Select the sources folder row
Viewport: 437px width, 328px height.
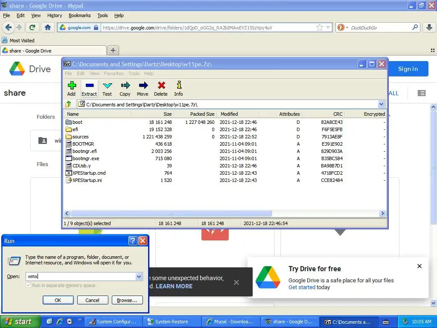(x=224, y=137)
